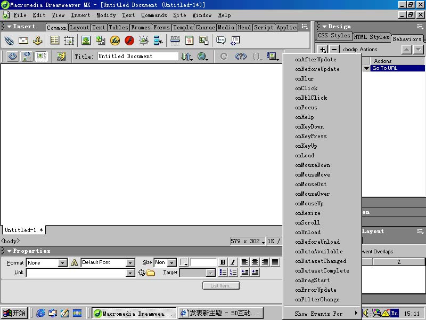Switch to Show Code View
The image size is (426, 320).
12,56
